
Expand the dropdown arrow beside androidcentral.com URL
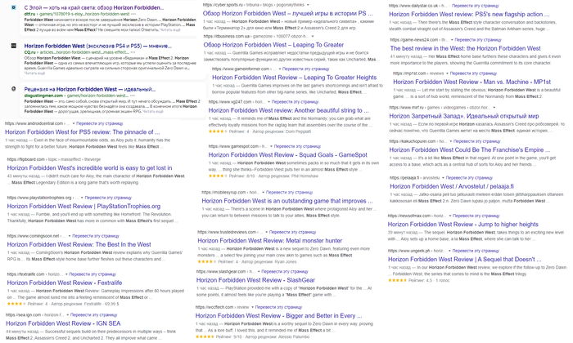pos(73,123)
